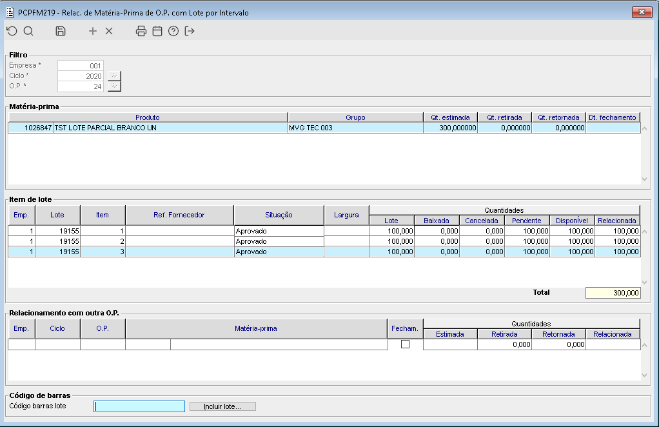Click the calendar toolbar icon
The height and width of the screenshot is (427, 659).
coord(157,31)
